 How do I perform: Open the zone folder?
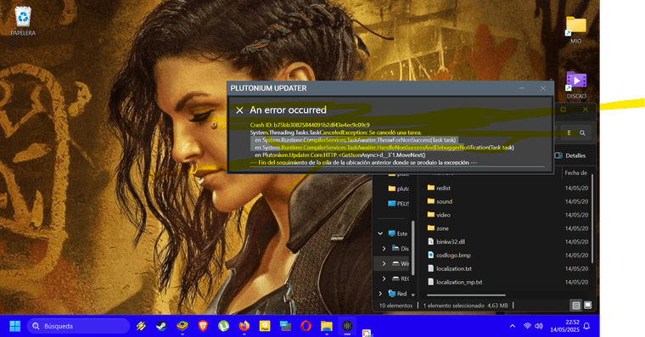coord(442,229)
